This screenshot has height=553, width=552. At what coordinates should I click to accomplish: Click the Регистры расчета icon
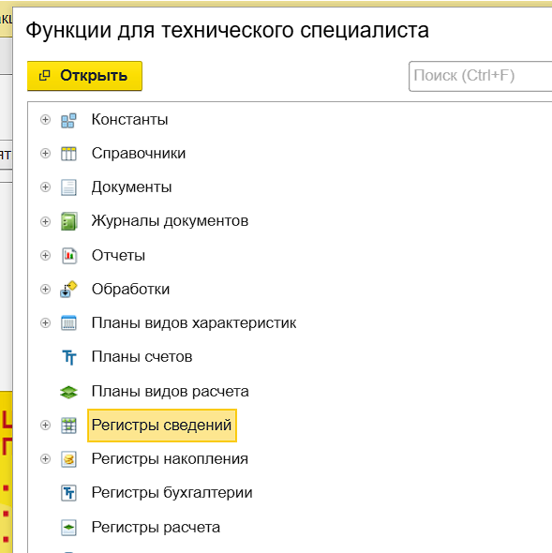[68, 528]
